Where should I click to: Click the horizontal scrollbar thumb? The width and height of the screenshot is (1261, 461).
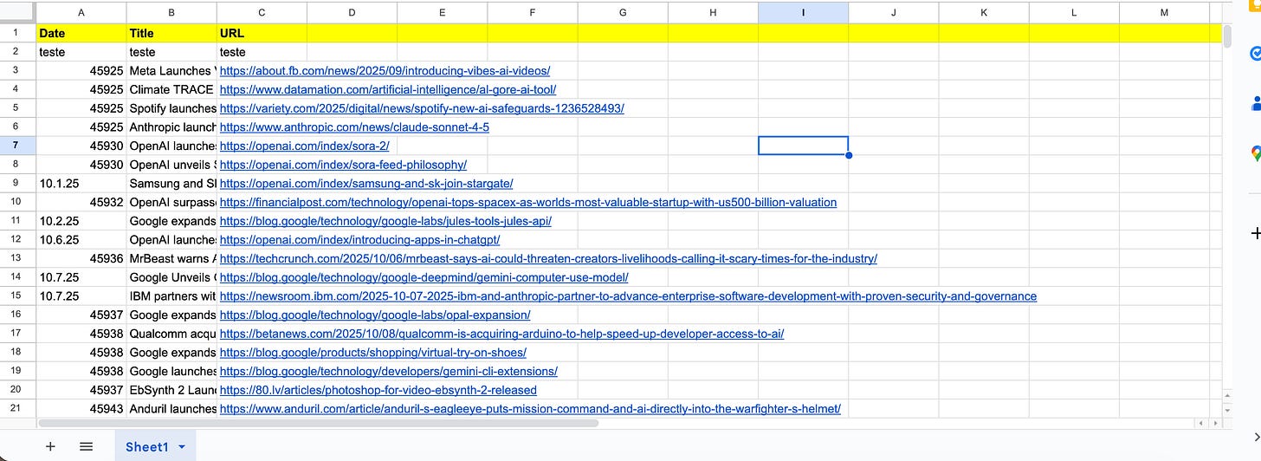click(319, 423)
